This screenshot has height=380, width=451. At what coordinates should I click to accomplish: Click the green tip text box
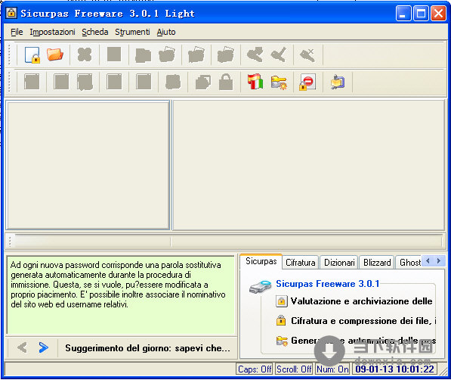click(121, 295)
